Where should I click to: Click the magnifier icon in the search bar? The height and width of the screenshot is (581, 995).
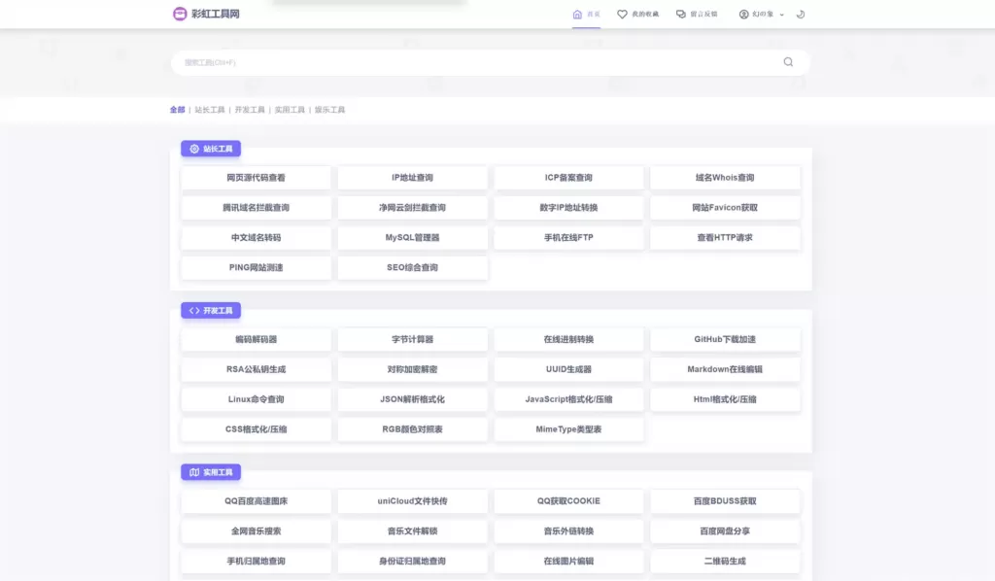[788, 62]
